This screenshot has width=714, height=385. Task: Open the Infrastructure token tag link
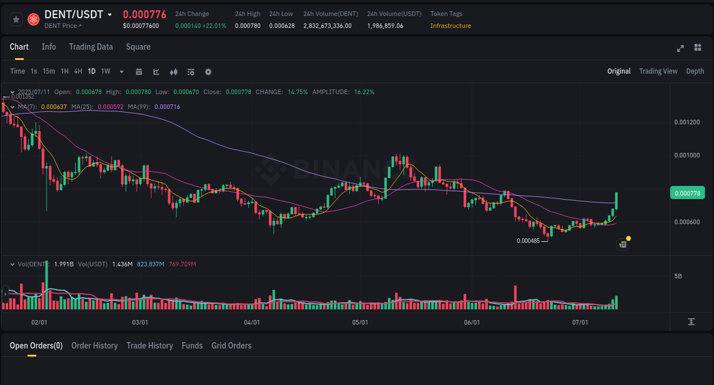(x=451, y=26)
